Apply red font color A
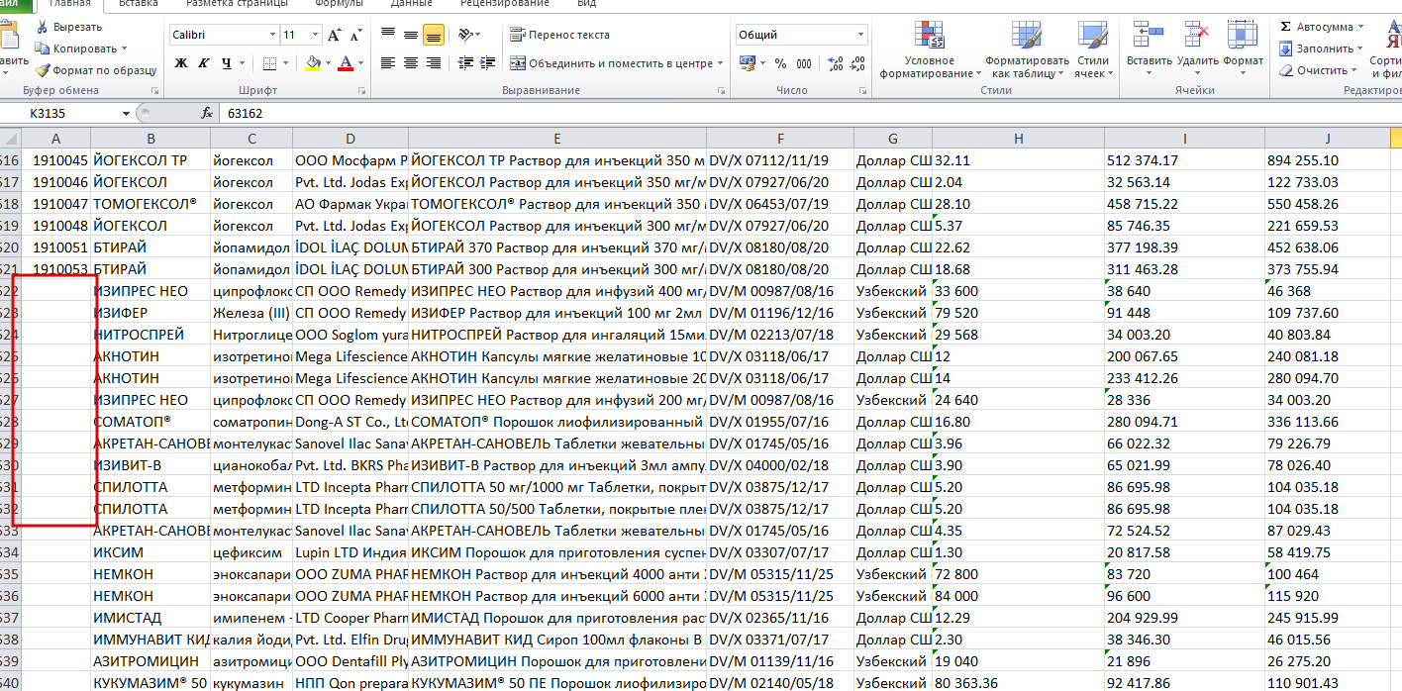 pyautogui.click(x=345, y=63)
